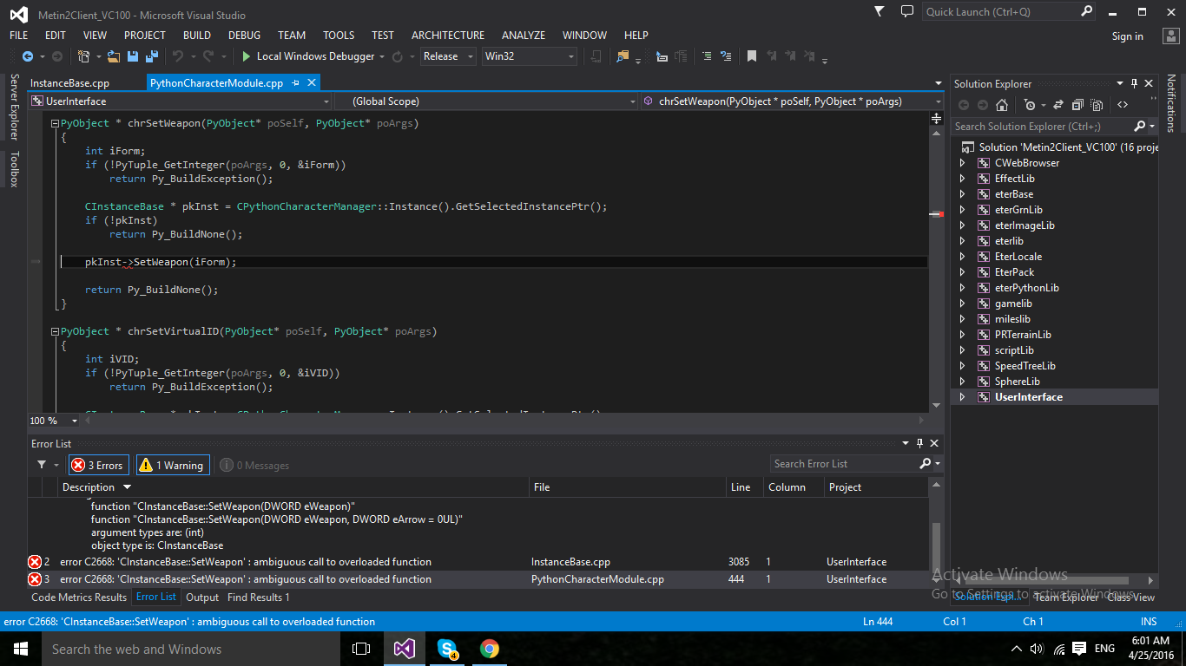Click the View Code icon in Solution Explorer
The image size is (1186, 666).
pos(1123,105)
